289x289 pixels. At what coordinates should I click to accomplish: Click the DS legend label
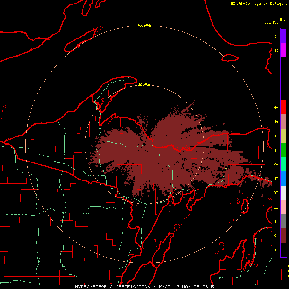[276, 193]
